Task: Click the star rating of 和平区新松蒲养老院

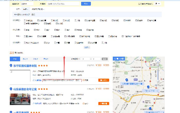Action: pyautogui.click(x=42, y=66)
